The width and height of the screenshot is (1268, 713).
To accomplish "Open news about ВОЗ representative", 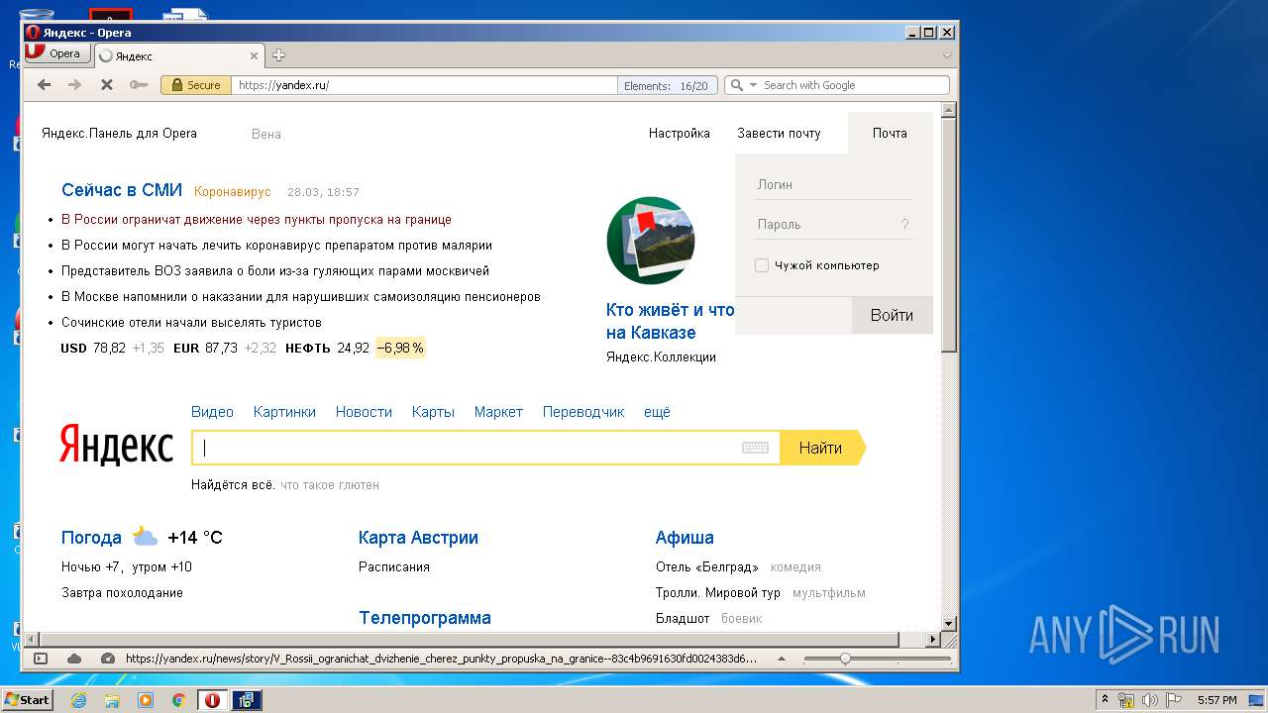I will coord(275,271).
